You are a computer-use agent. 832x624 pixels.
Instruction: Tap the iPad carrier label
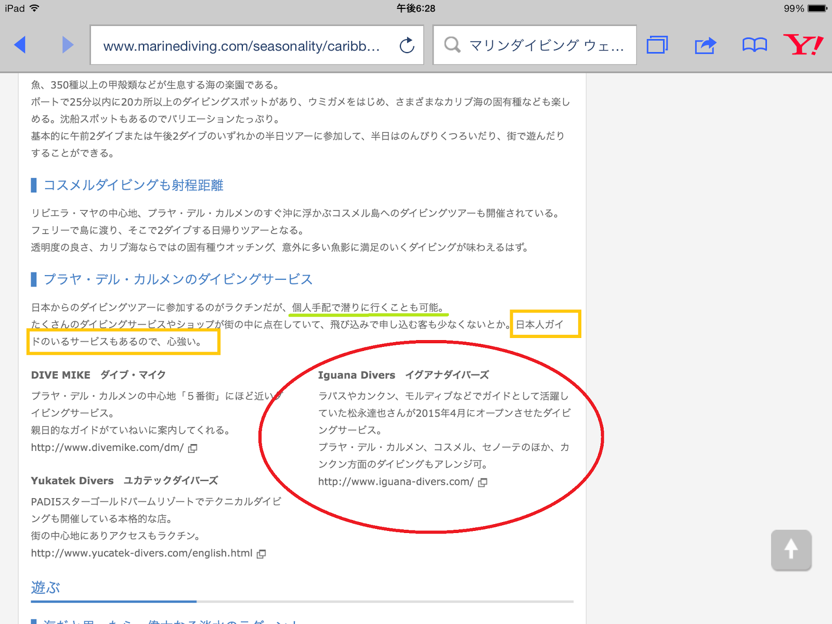pyautogui.click(x=15, y=8)
